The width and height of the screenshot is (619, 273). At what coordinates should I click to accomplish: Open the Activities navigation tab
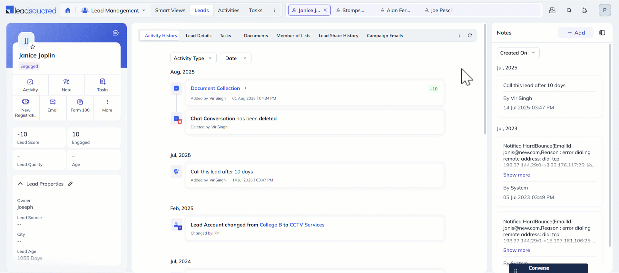tap(229, 10)
